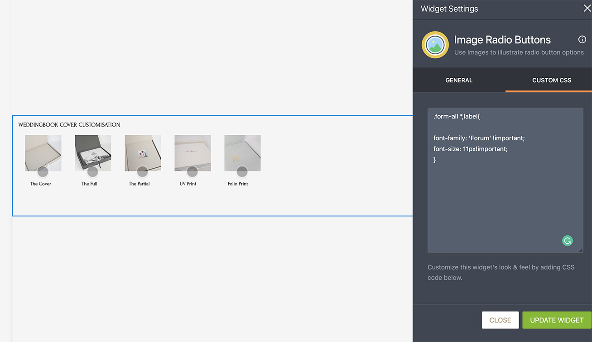This screenshot has width=592, height=342.
Task: Select the radio button under The Partial
Action: (x=143, y=172)
